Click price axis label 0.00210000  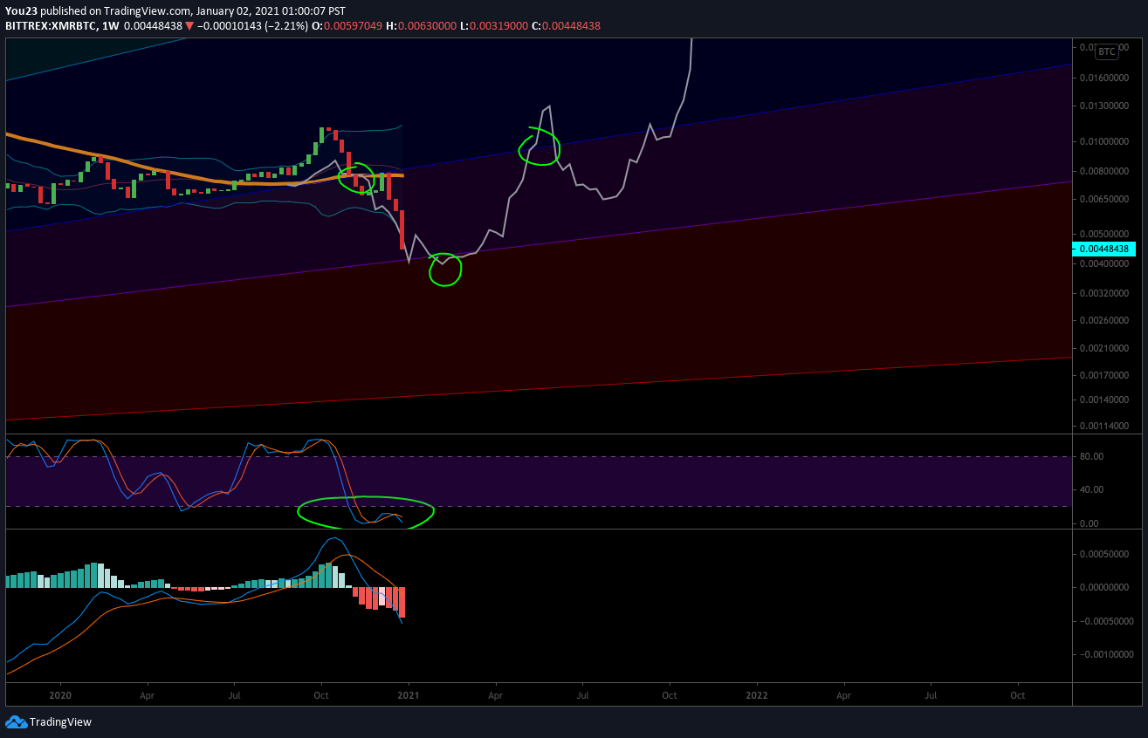click(1104, 350)
